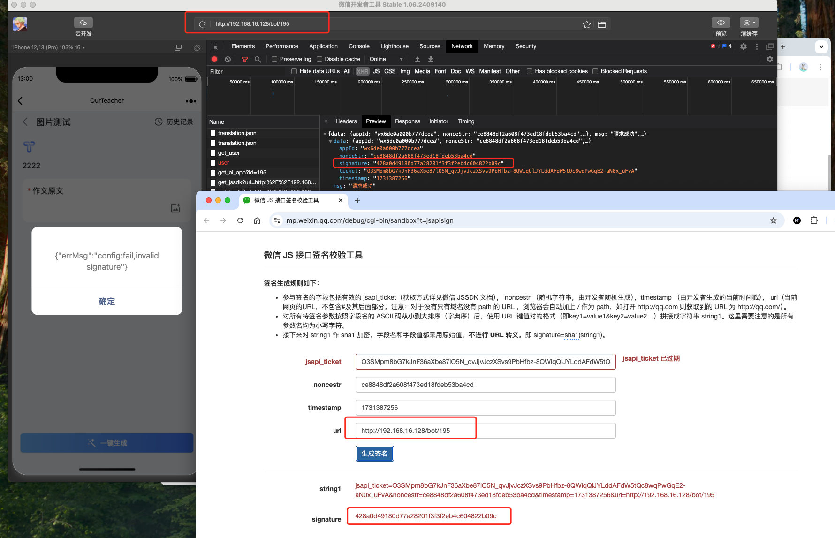Click the jsapi_ticket input field
This screenshot has height=538, width=835.
coord(486,362)
